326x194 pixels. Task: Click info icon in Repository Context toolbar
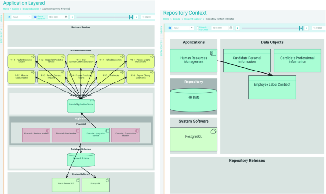170,28
